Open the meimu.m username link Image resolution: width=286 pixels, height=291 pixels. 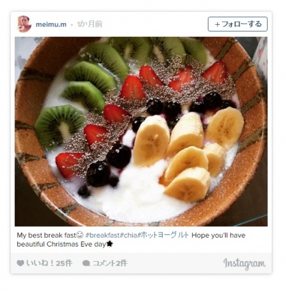51,24
